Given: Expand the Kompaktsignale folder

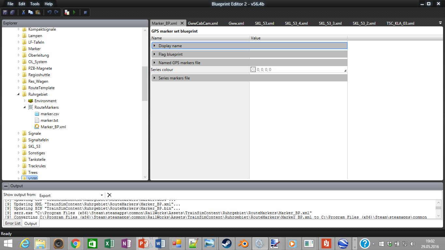Looking at the screenshot, I should pyautogui.click(x=19, y=29).
